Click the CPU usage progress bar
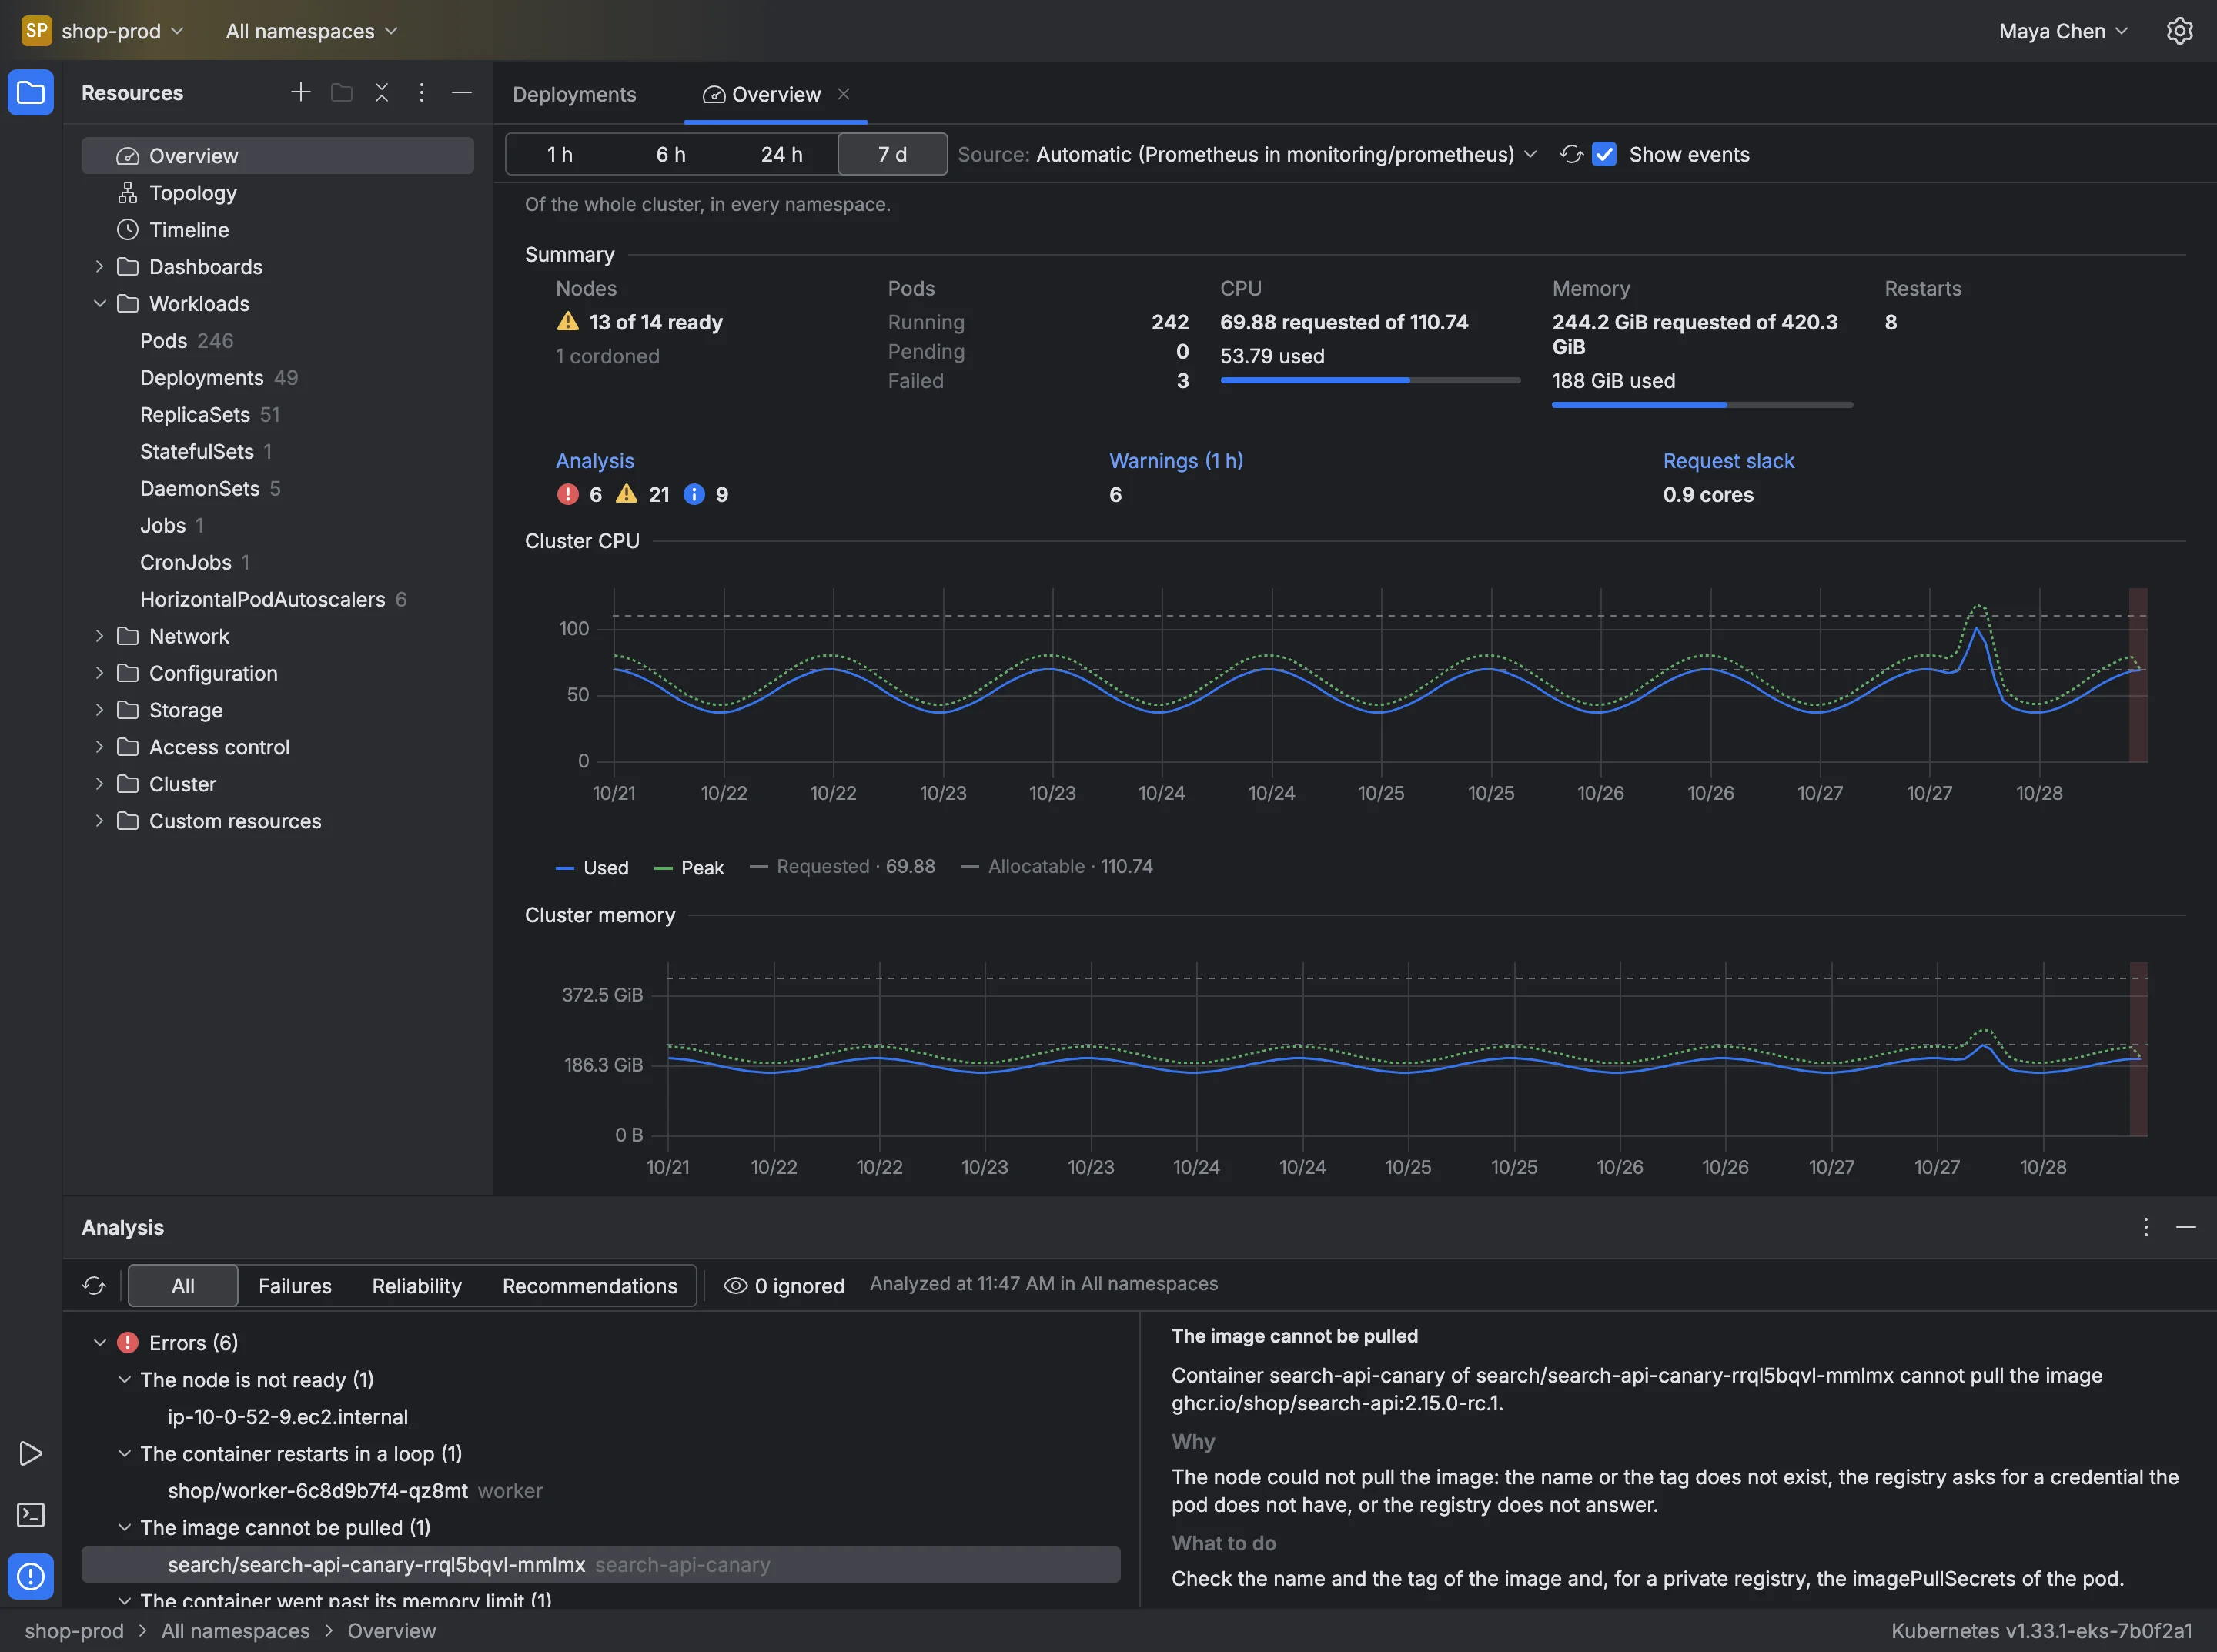 point(1370,380)
